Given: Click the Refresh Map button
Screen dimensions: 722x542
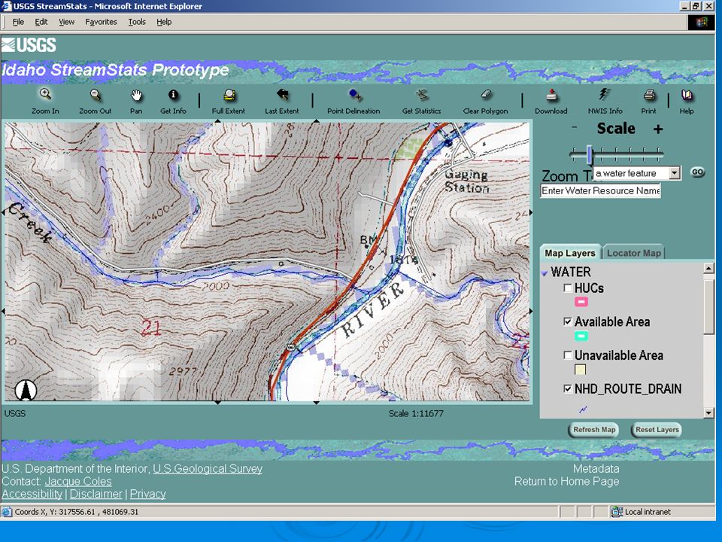Looking at the screenshot, I should point(594,430).
